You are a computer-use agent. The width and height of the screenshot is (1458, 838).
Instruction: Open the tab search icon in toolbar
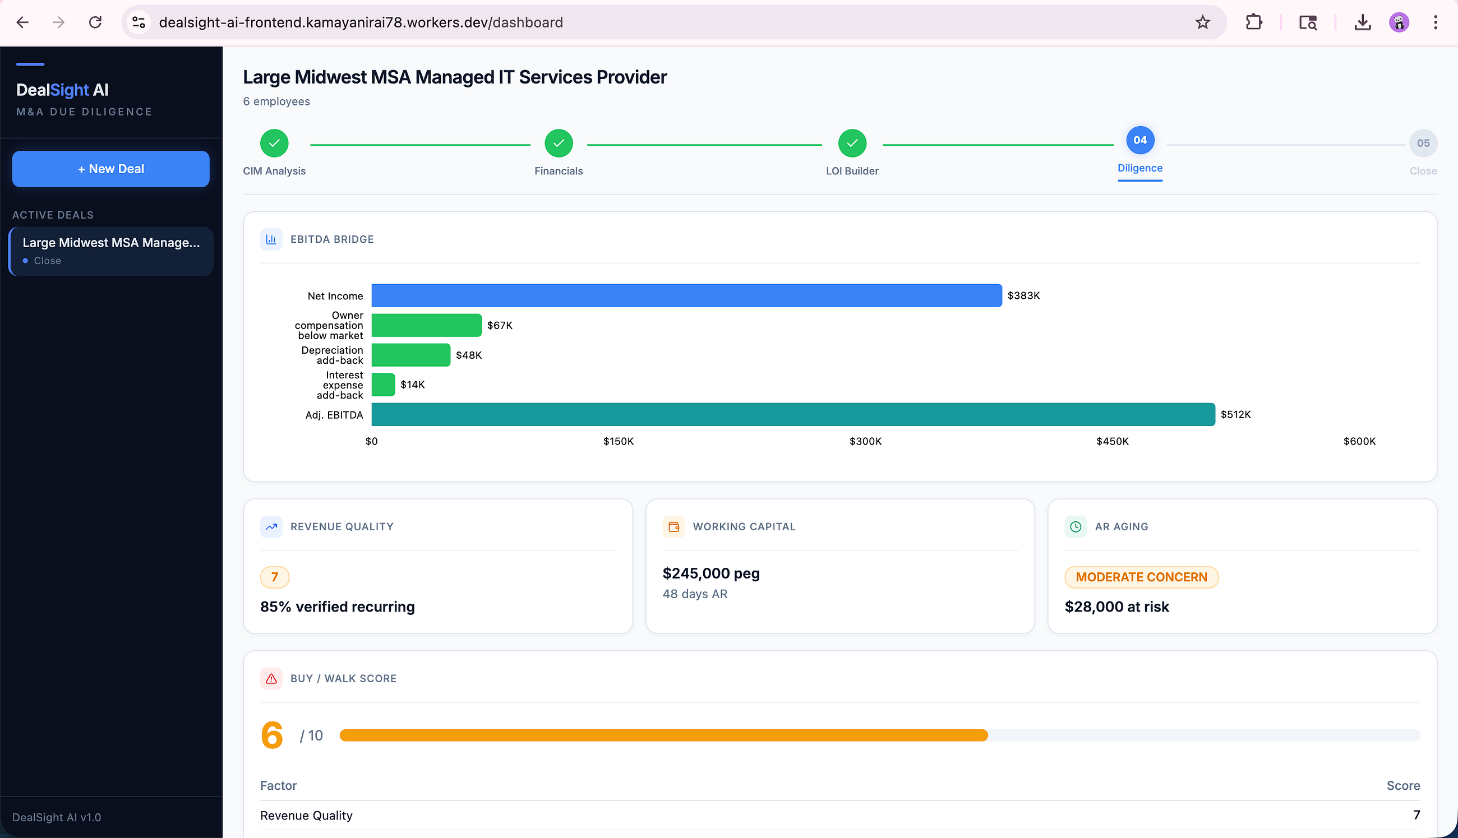click(1308, 22)
